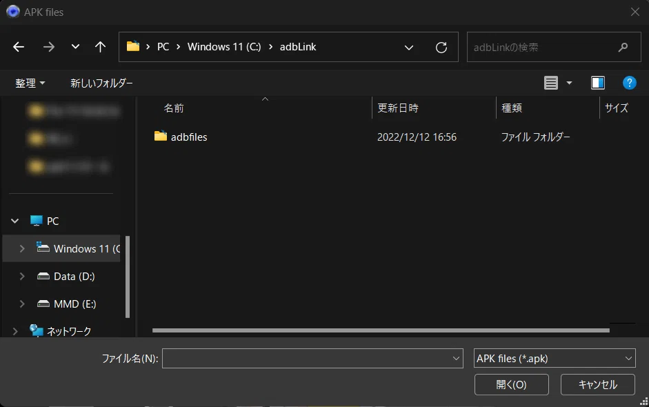Click date 2022/12/12 16:56 of adbfiles

[x=417, y=137]
